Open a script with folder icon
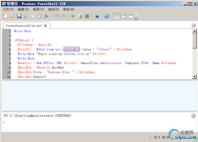 click(12, 16)
